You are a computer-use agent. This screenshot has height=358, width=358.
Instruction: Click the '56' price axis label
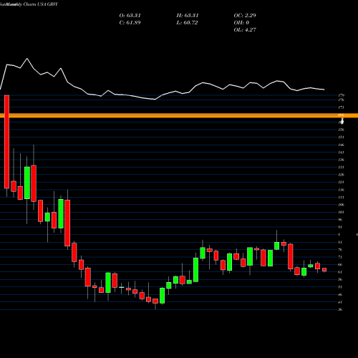[340, 279]
